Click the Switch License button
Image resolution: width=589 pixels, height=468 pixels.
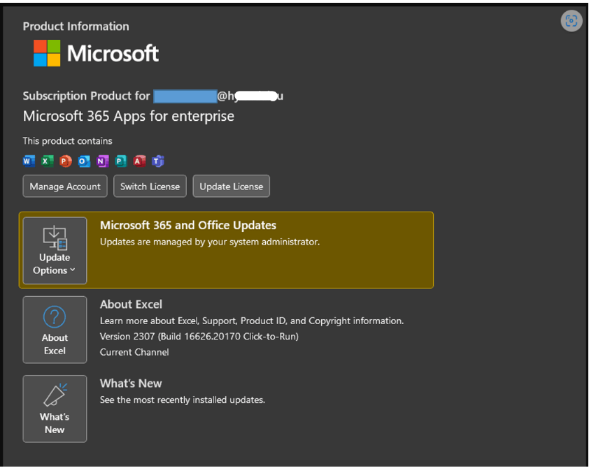(x=150, y=187)
